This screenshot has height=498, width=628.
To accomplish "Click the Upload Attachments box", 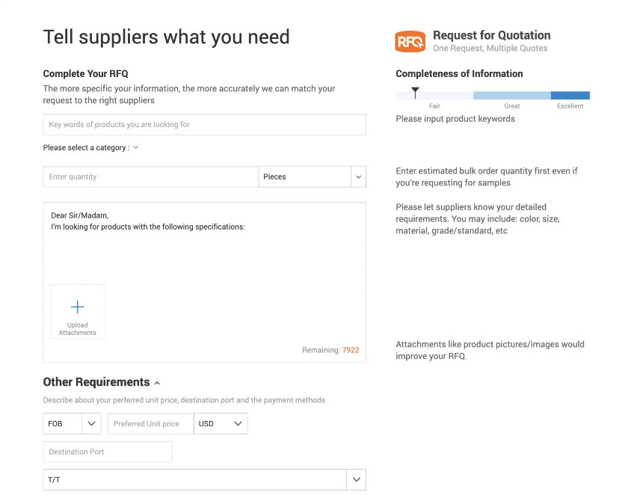I will pyautogui.click(x=77, y=311).
